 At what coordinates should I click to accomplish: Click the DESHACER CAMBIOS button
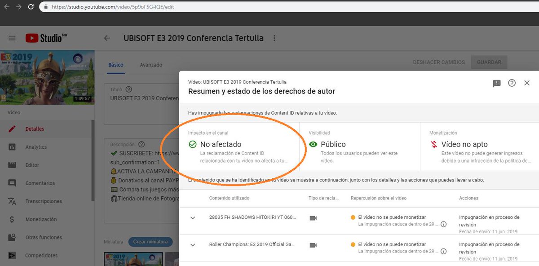(x=439, y=62)
